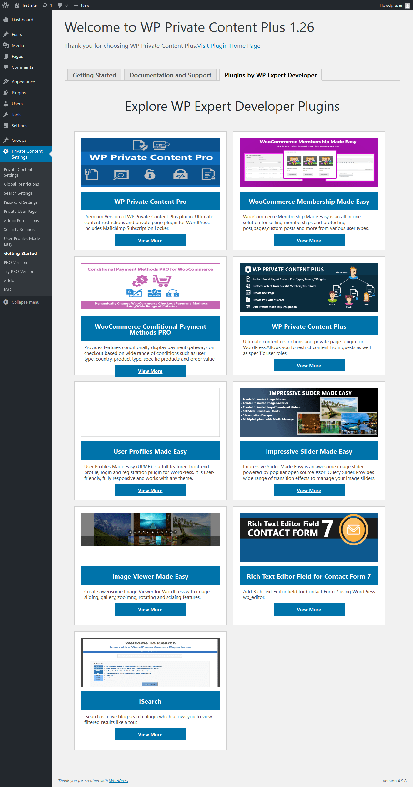413x787 pixels.
Task: Select Plugins by WP Expert Developer tab
Action: click(x=271, y=75)
